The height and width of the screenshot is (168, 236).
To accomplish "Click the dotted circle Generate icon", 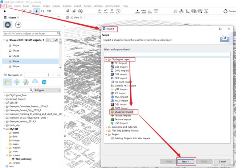I will [x=225, y=11].
